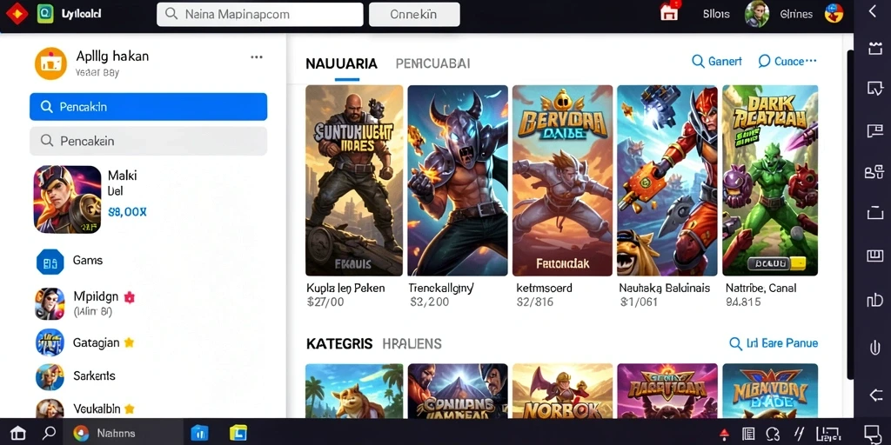Select the Gams sidebar icon
Screen dimensions: 891x445
tap(50, 262)
